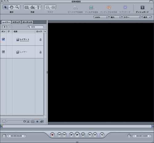Toggle the second レイヤー checkbox

tap(3, 52)
